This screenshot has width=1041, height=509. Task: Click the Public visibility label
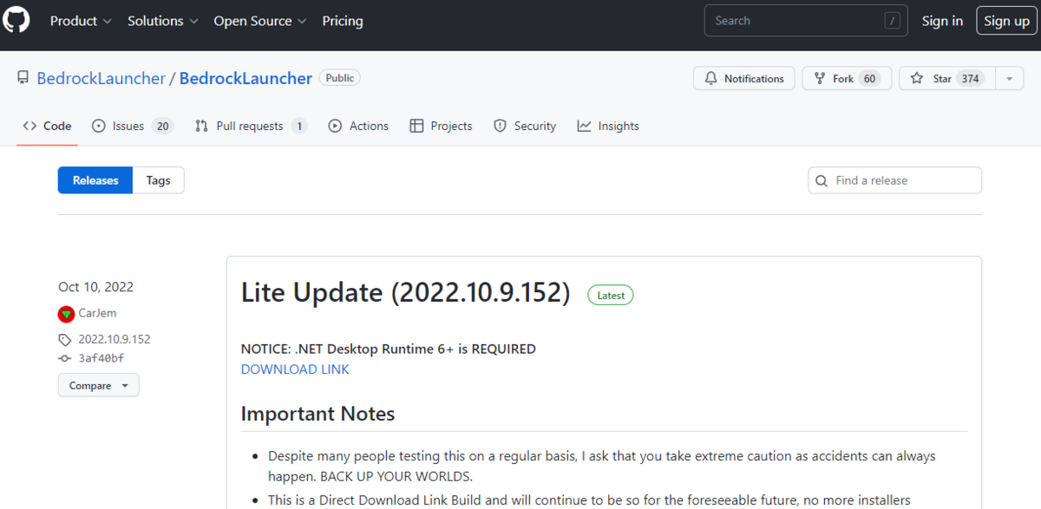(340, 78)
